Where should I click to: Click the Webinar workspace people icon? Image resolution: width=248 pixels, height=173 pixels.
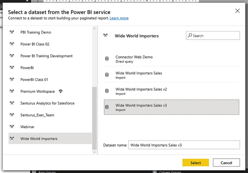pos(12,127)
